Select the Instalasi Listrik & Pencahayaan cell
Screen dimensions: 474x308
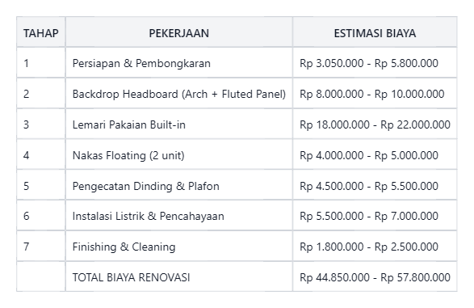pos(179,216)
